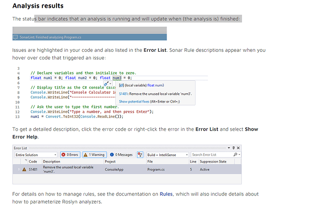The height and width of the screenshot is (206, 333).
Task: Click the SonarLint status bar message icon
Action: pyautogui.click(x=15, y=37)
